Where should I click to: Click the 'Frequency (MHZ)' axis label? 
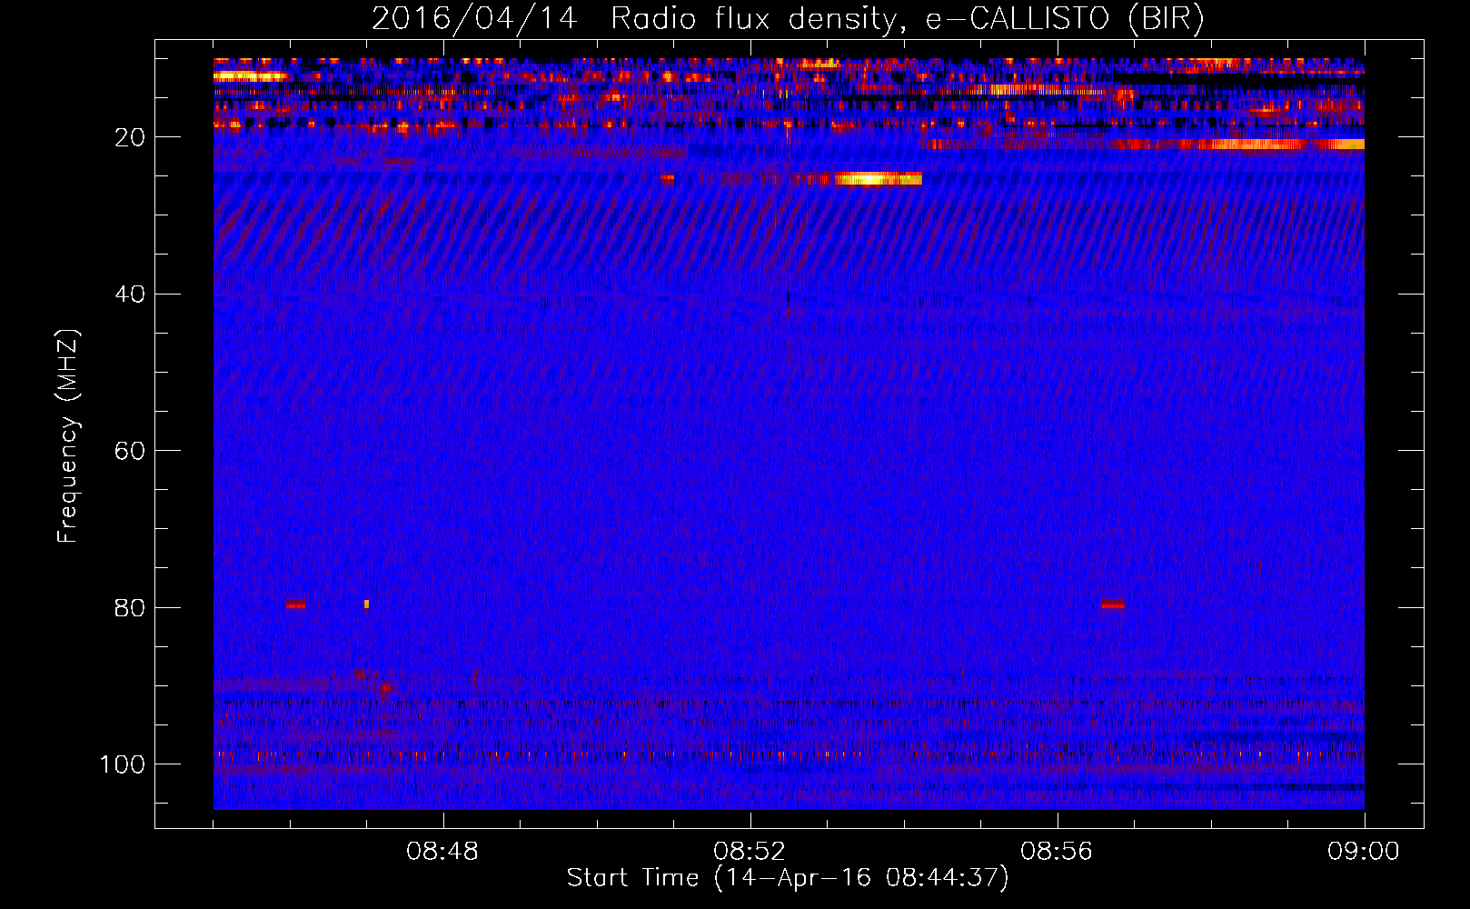[68, 436]
